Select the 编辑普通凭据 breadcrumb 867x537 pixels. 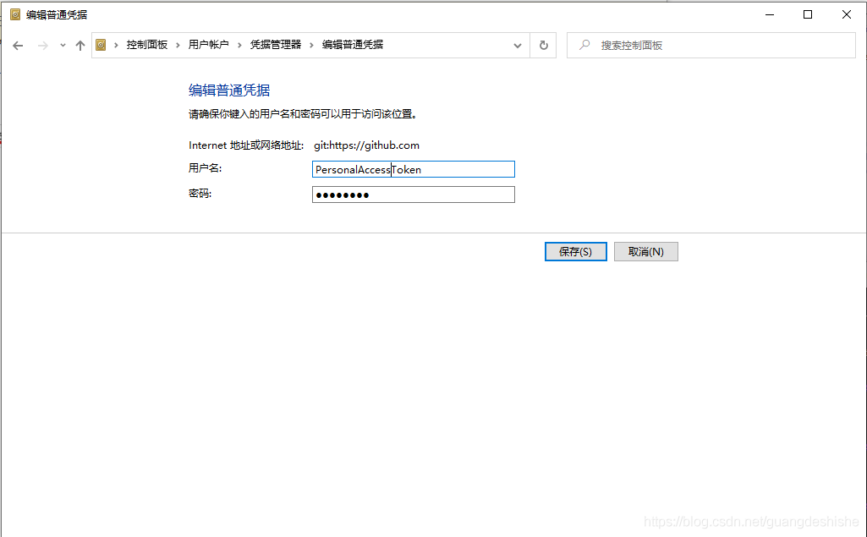tap(353, 45)
